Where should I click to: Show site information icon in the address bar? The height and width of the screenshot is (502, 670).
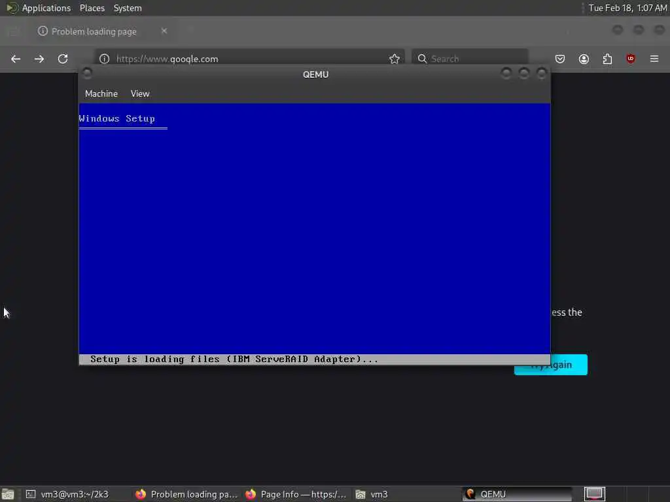click(104, 59)
